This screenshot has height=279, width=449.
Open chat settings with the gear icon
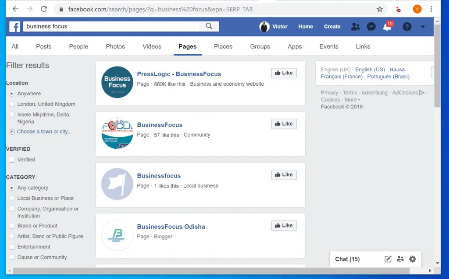point(412,259)
